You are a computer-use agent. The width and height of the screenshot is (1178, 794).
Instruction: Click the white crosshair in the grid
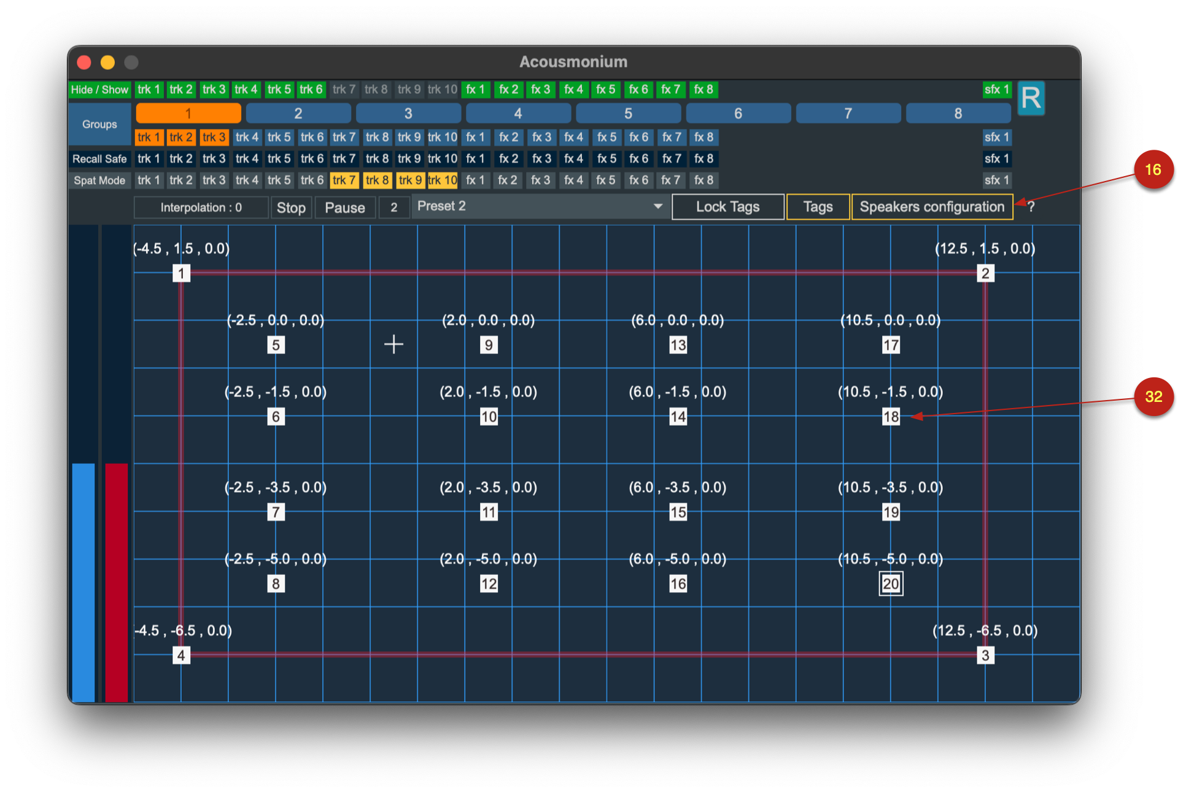point(393,344)
